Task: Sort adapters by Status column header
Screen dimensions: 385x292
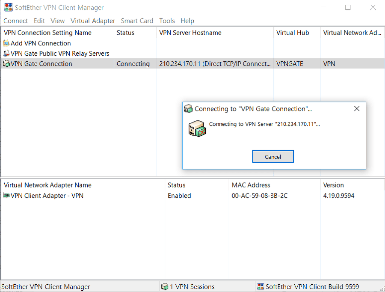Action: [x=197, y=185]
